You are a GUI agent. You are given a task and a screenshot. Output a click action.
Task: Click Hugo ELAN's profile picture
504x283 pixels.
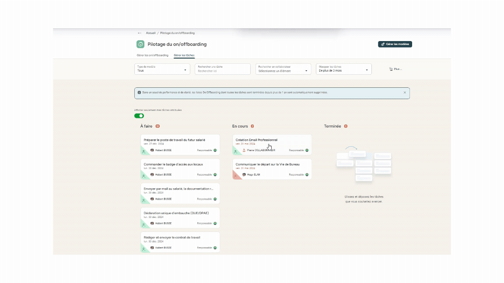244,175
